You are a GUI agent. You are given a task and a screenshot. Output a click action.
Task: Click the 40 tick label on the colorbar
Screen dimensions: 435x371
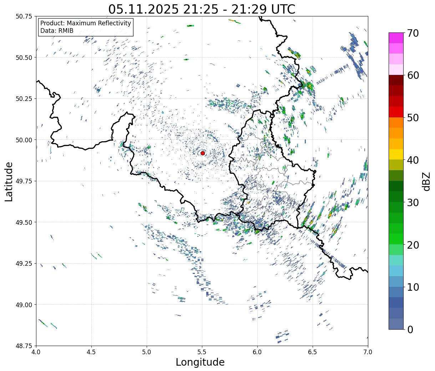click(x=413, y=160)
